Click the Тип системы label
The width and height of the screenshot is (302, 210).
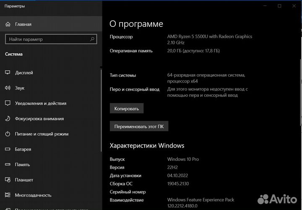[x=122, y=75]
